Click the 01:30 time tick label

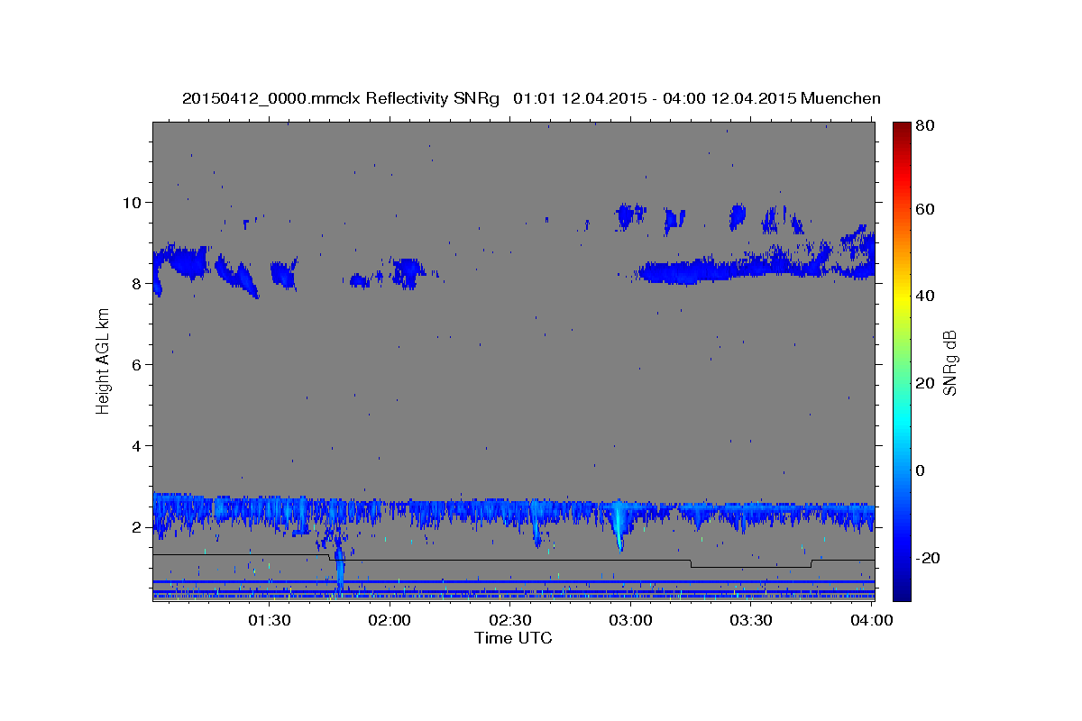pyautogui.click(x=269, y=620)
